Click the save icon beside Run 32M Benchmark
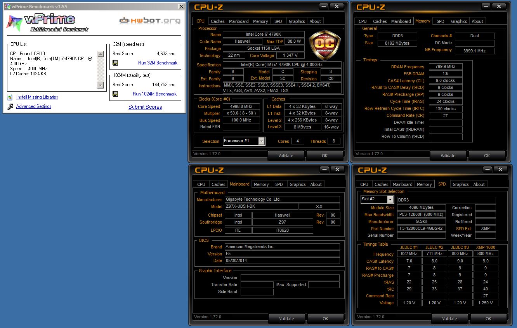 (x=115, y=63)
